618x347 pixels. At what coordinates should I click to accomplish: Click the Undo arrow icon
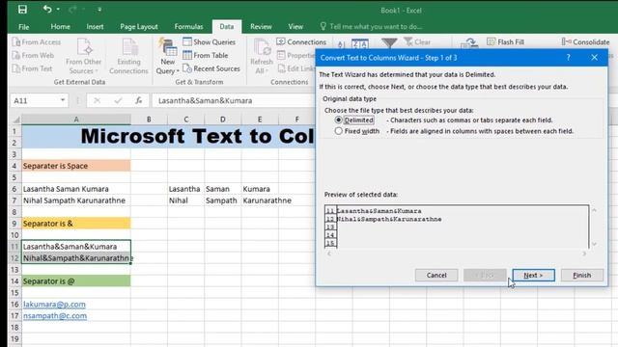47,9
